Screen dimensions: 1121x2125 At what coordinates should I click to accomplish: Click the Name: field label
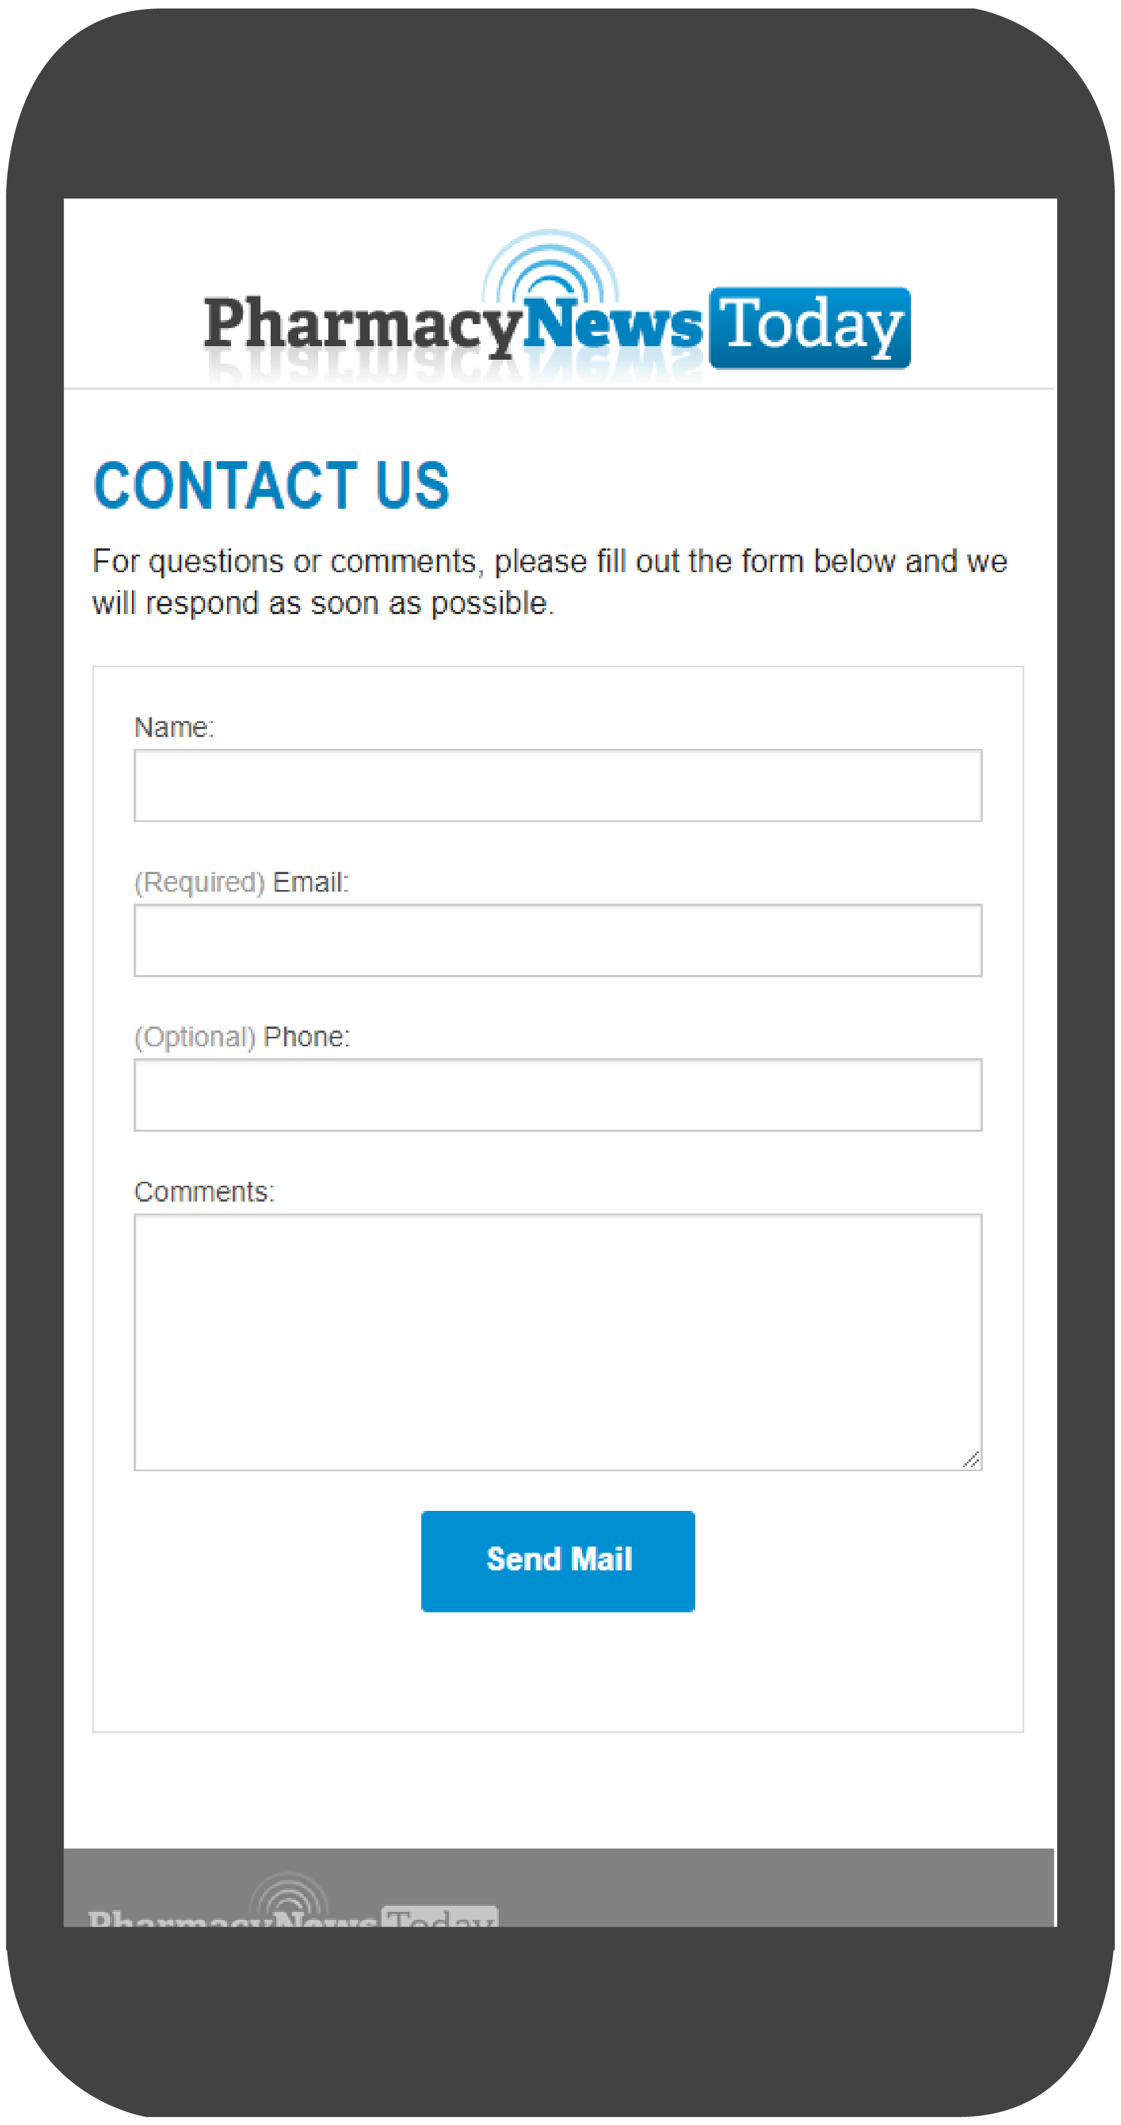174,727
